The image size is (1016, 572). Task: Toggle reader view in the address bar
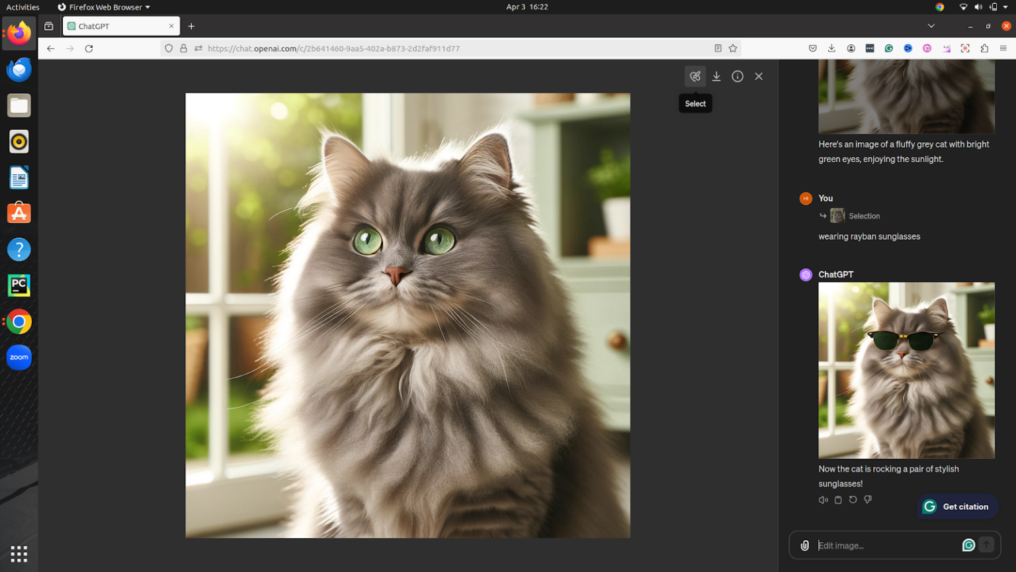pyautogui.click(x=717, y=48)
